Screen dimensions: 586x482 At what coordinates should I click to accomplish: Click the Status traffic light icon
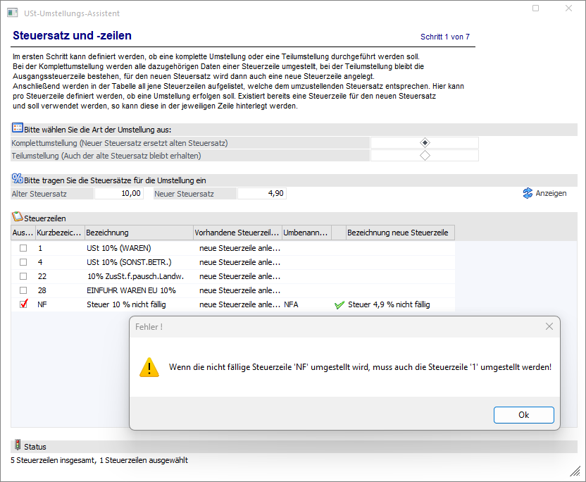coord(17,445)
